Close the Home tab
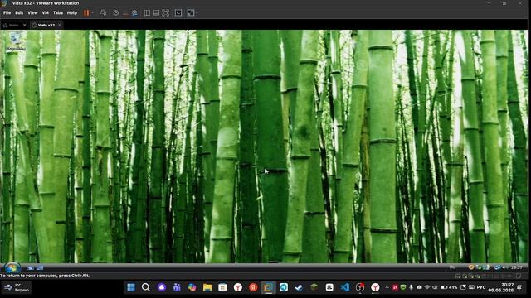The width and height of the screenshot is (531, 298). [x=24, y=26]
